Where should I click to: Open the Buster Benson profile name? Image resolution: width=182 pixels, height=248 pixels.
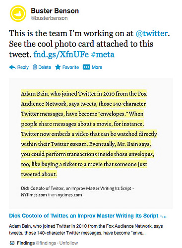click(x=55, y=11)
